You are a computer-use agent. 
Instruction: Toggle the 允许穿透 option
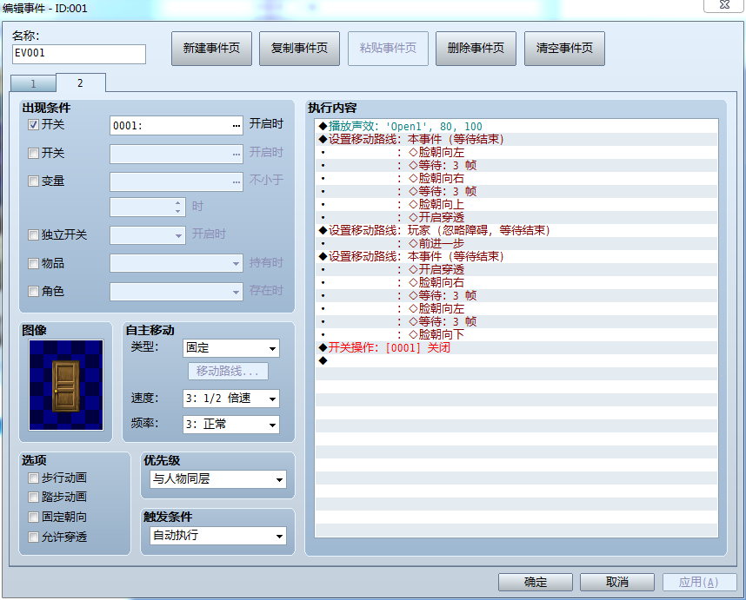[33, 537]
